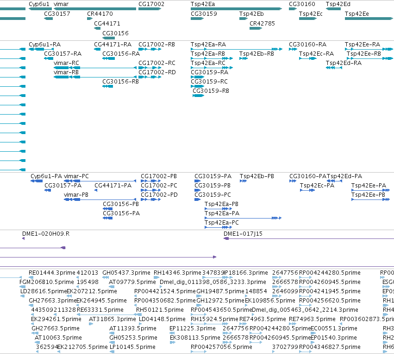
Task: Select the Tsp42Ea-RA transcript glyph
Action: coord(237,49)
